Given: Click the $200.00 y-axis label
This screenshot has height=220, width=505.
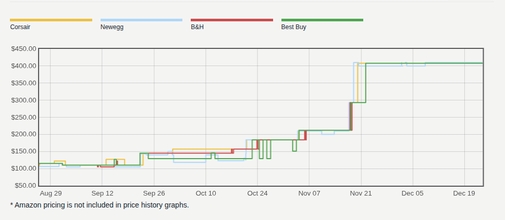Looking at the screenshot, I should 24,134.
